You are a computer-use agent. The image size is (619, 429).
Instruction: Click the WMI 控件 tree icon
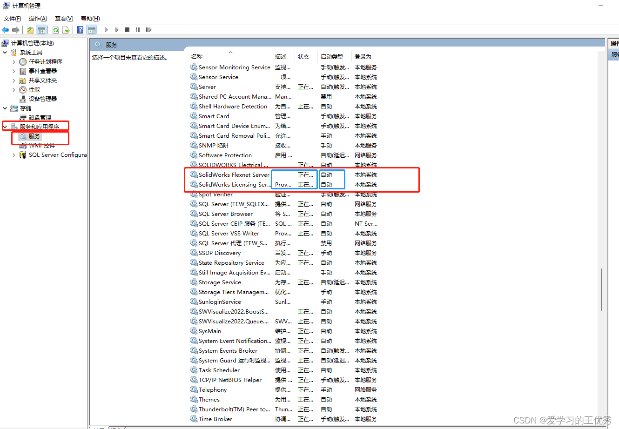(x=23, y=146)
